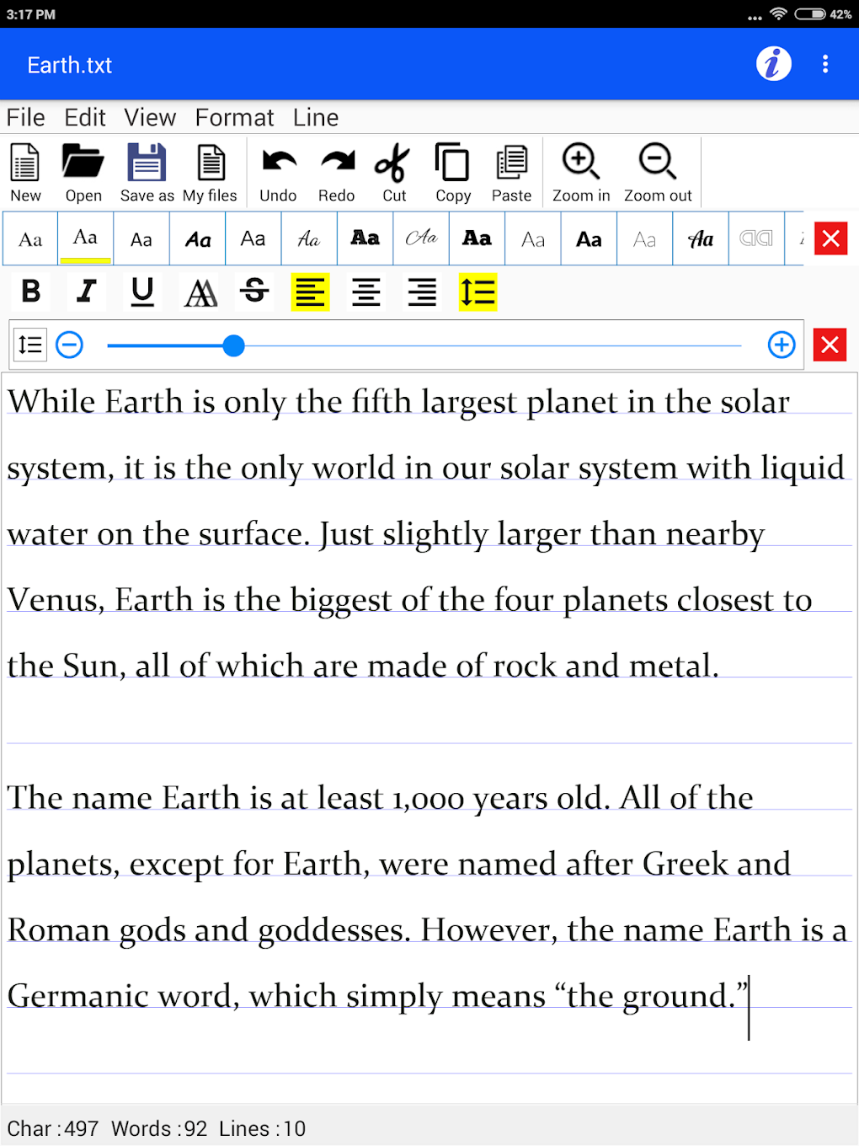Select the second highlighted Aa font style
This screenshot has height=1146, width=859.
coord(84,238)
